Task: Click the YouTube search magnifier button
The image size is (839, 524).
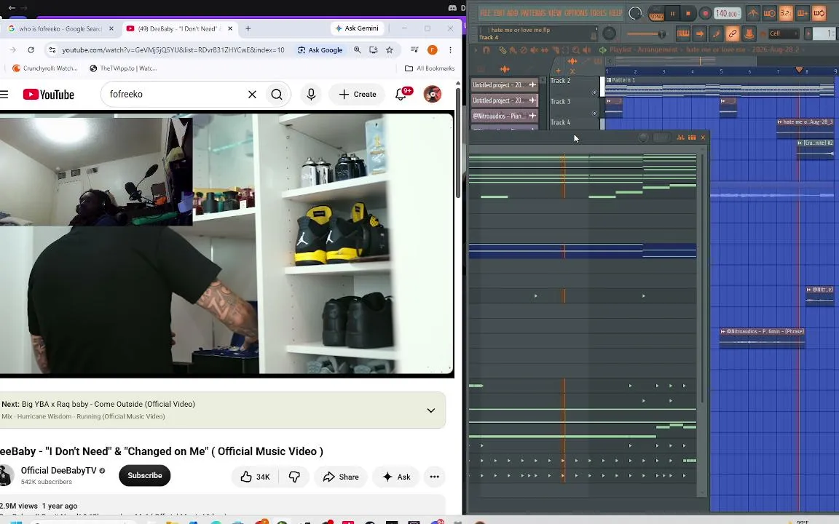Action: pyautogui.click(x=277, y=94)
